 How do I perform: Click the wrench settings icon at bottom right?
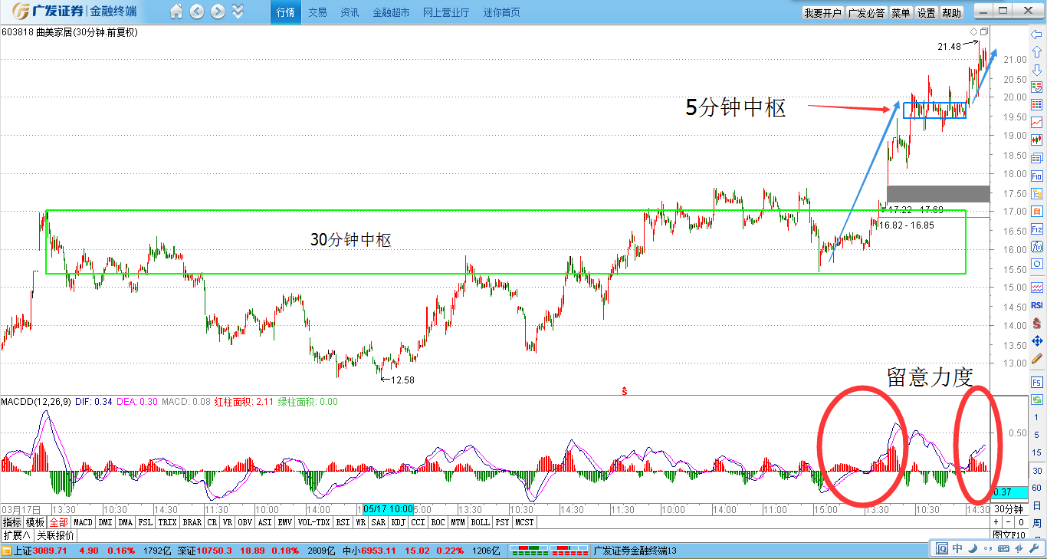coord(1033,548)
